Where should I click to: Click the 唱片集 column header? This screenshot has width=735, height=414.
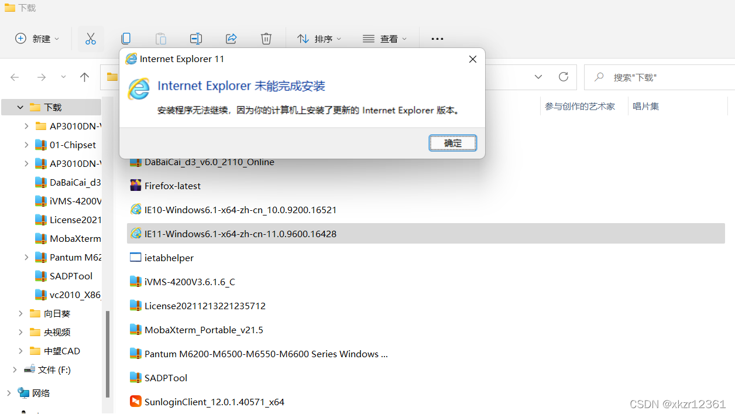coord(646,107)
